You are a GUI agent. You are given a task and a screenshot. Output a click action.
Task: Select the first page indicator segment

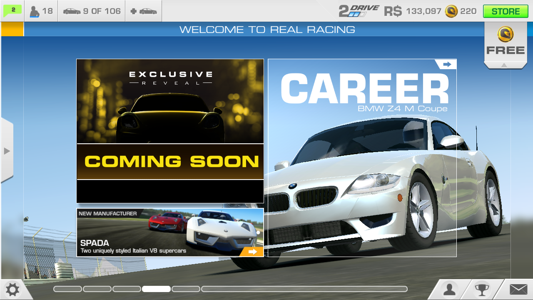[x=67, y=289]
